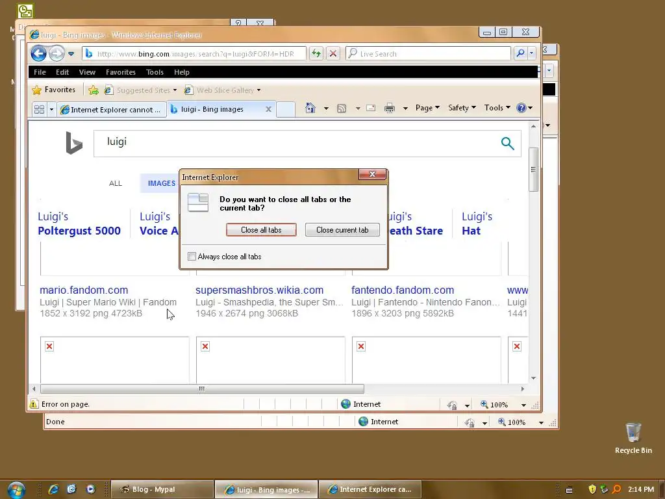Image resolution: width=665 pixels, height=499 pixels.
Task: Click the Refresh button in address bar
Action: (316, 53)
